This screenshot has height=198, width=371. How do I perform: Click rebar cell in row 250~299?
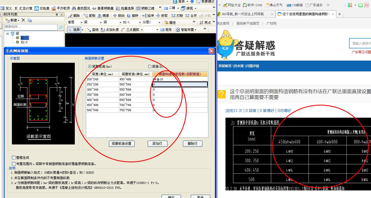coord(180,84)
